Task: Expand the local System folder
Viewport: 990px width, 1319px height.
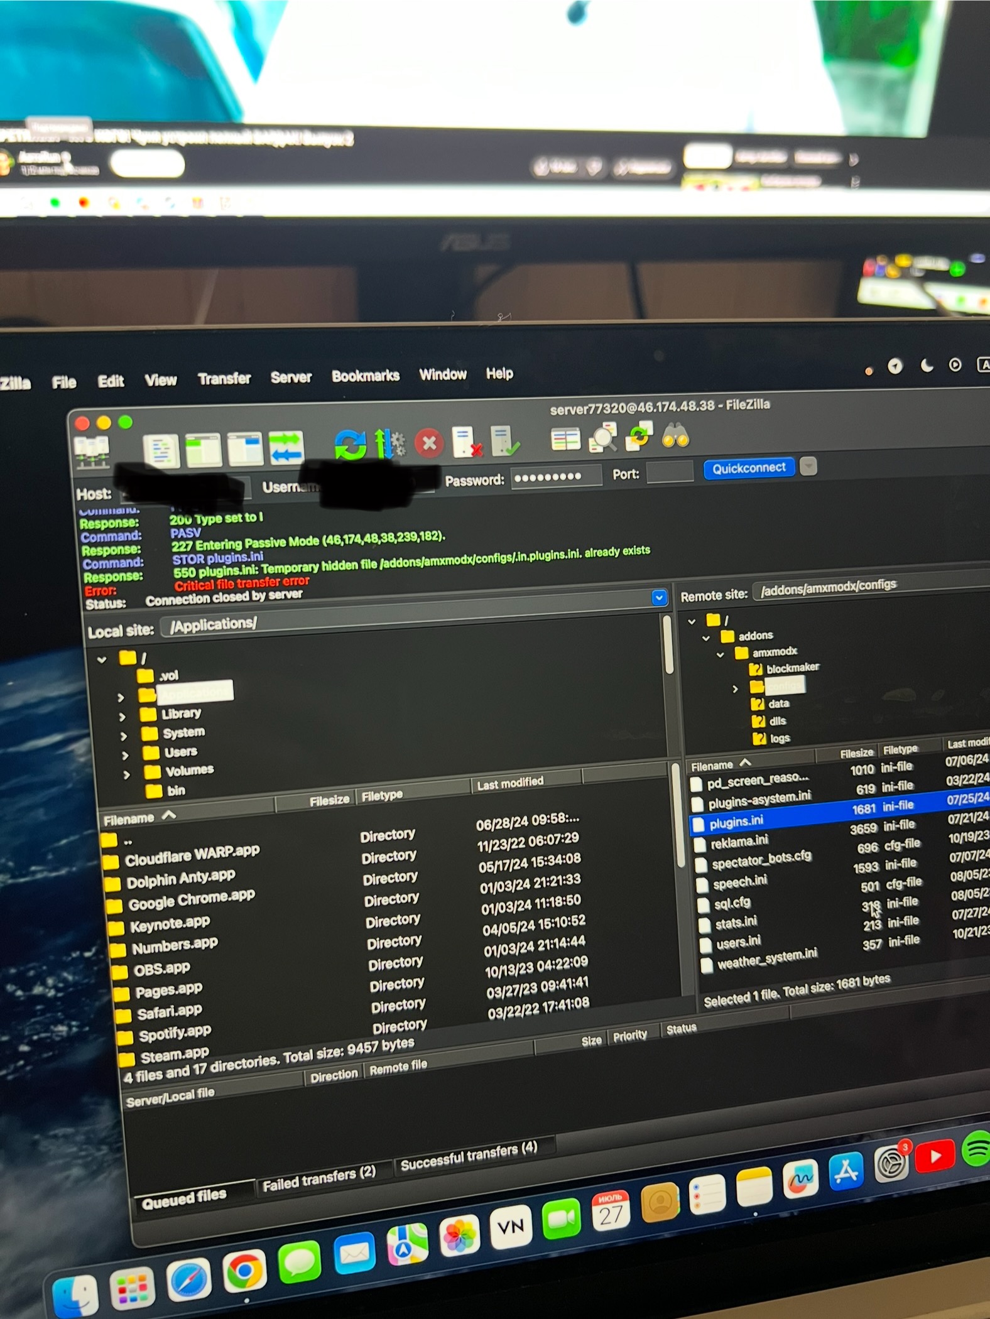Action: tap(123, 735)
